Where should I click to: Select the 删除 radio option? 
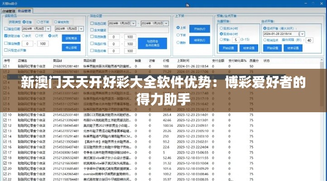coord(178,43)
